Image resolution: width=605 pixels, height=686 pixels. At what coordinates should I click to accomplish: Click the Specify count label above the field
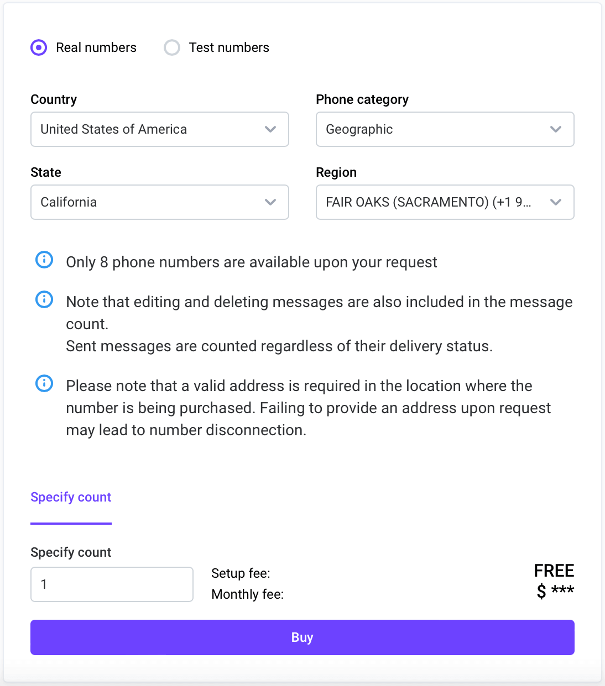point(71,552)
